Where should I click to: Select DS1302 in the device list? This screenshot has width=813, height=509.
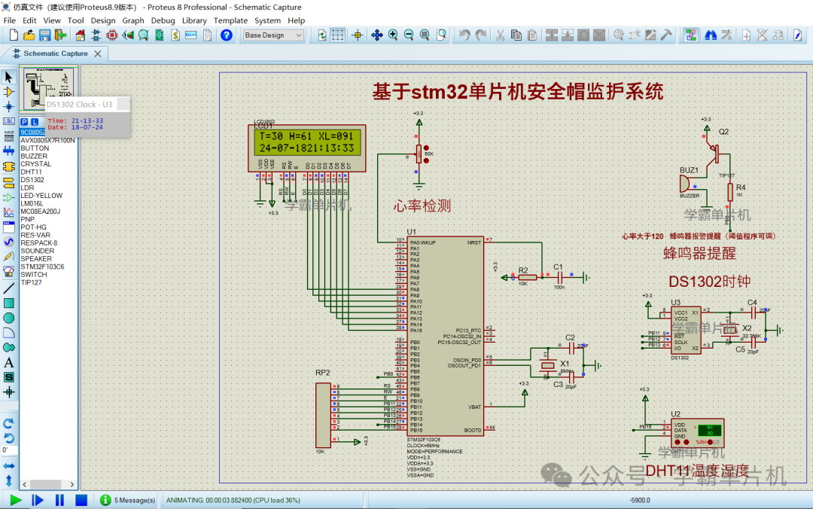pos(32,179)
